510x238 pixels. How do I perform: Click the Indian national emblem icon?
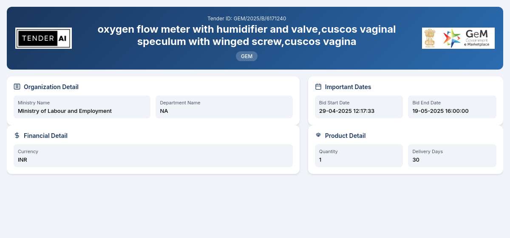pyautogui.click(x=430, y=38)
